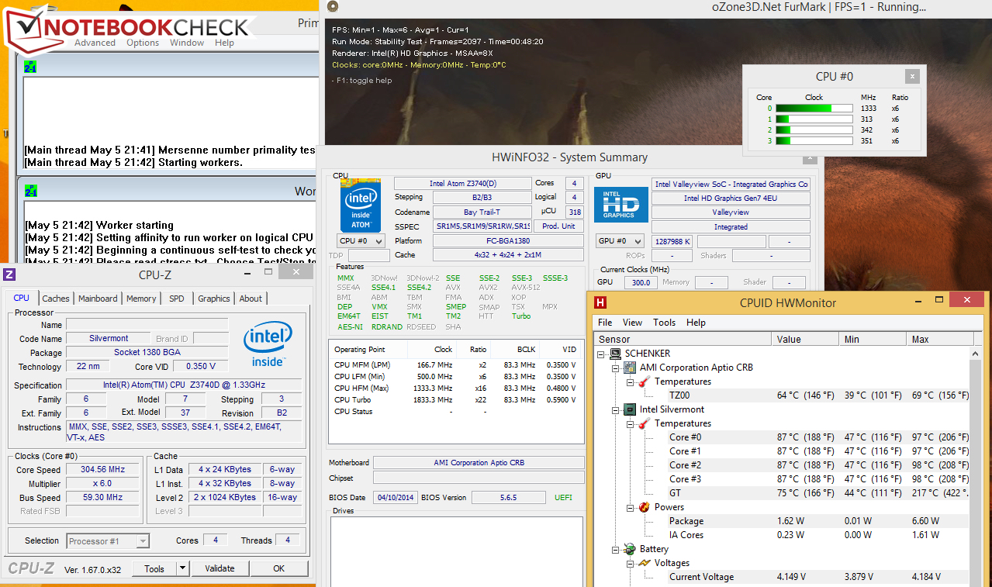Select the CPU Turbo operating point row
Viewport: 992px width, 587px height.
click(456, 400)
